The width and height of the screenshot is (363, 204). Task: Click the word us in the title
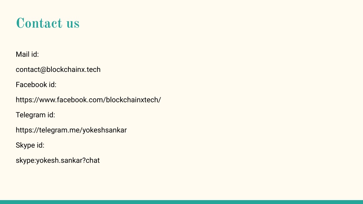(73, 24)
